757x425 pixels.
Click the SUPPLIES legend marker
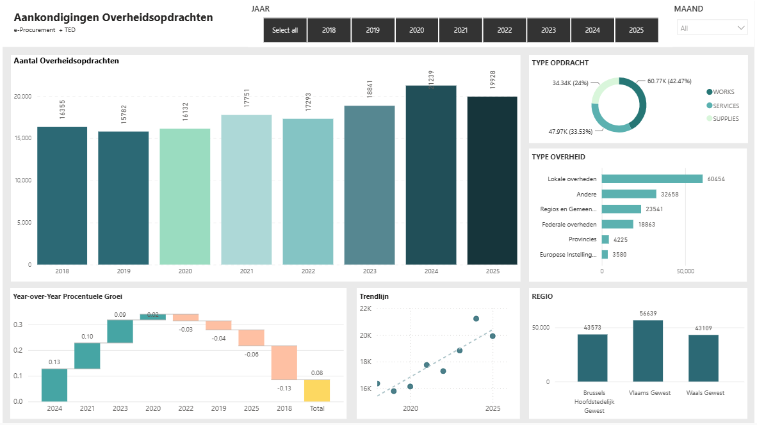(x=709, y=118)
